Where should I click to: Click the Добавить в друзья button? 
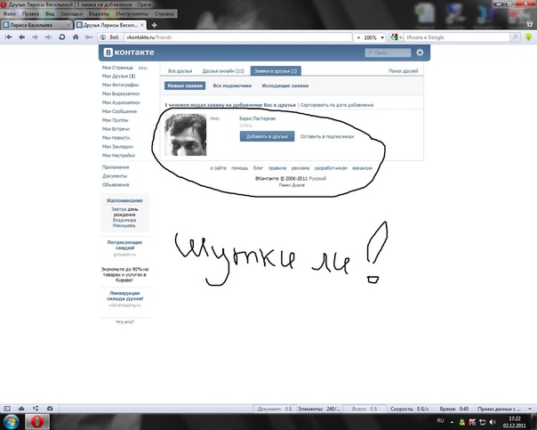coord(267,136)
